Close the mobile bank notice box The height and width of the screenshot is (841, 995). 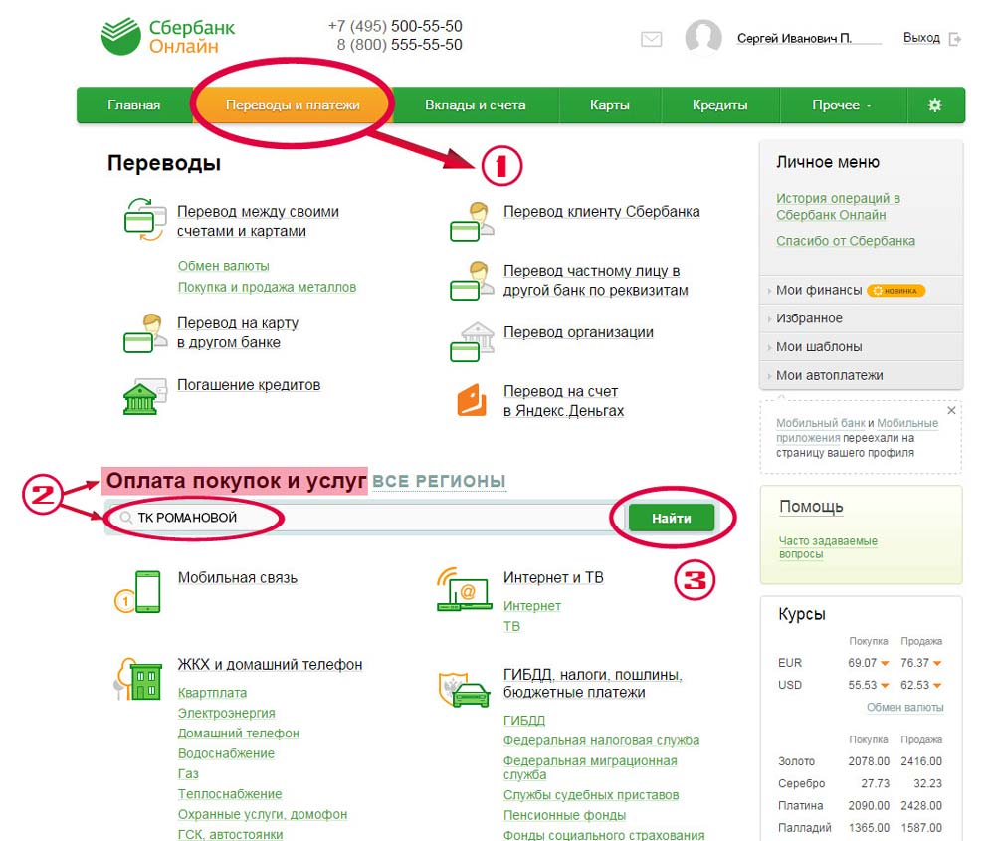pyautogui.click(x=951, y=411)
